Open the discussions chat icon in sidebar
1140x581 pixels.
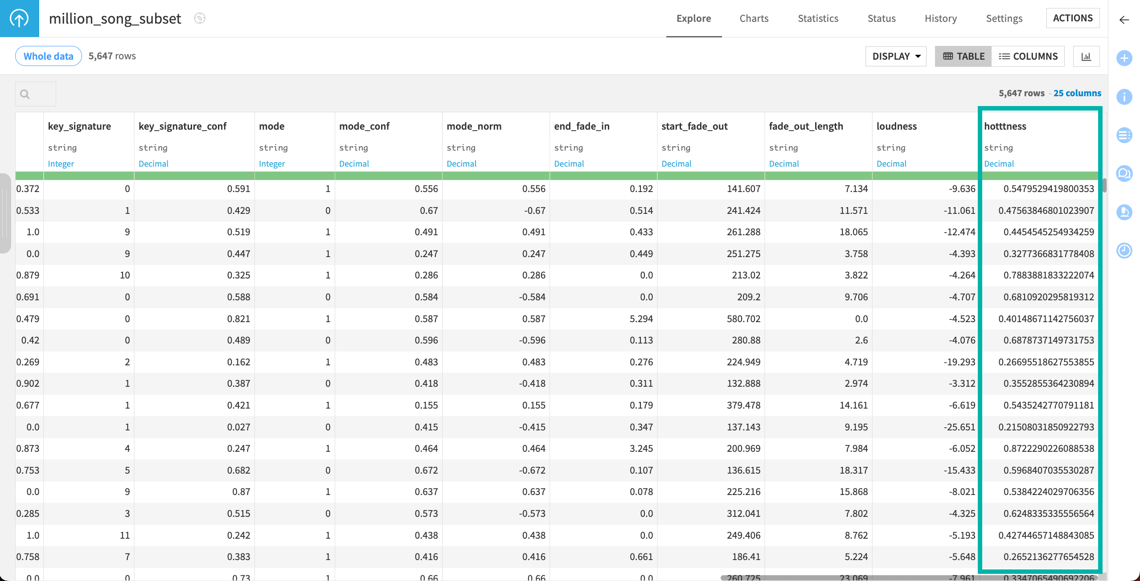[1124, 173]
